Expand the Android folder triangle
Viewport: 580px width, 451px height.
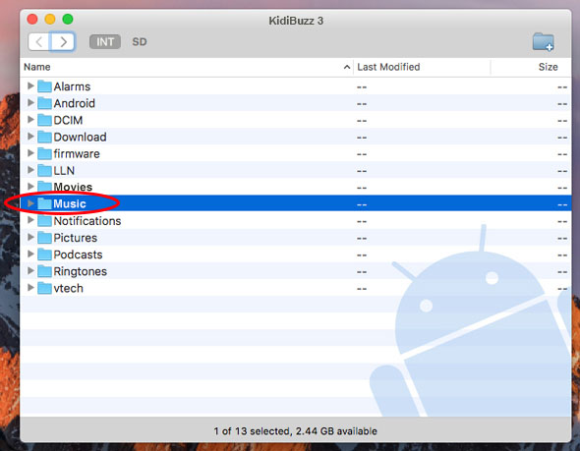click(30, 103)
